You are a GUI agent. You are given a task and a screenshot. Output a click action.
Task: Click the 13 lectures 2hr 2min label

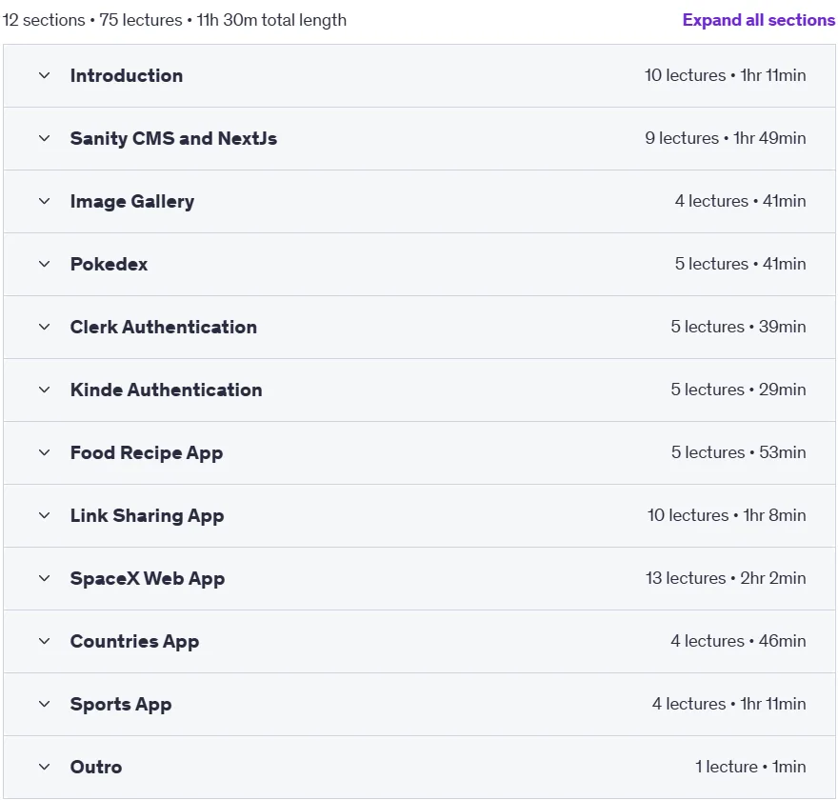pos(726,578)
